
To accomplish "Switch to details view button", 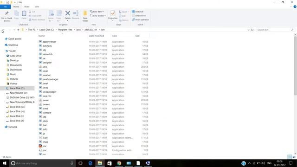I will pyautogui.click(x=290, y=157).
